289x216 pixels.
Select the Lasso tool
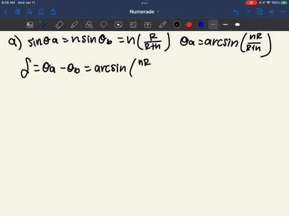[x=104, y=25]
